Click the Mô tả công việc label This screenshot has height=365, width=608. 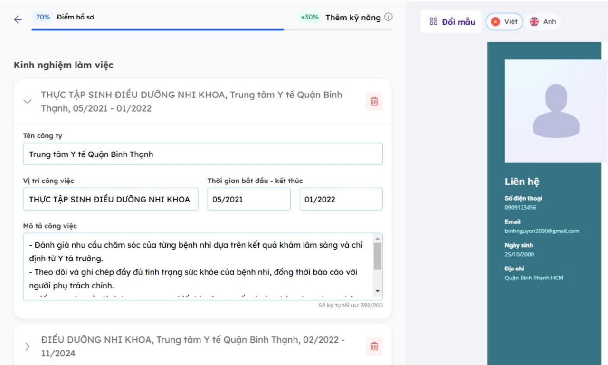[50, 226]
